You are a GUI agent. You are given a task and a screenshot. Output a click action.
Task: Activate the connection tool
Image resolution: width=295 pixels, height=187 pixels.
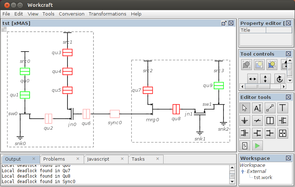[x=270, y=108]
